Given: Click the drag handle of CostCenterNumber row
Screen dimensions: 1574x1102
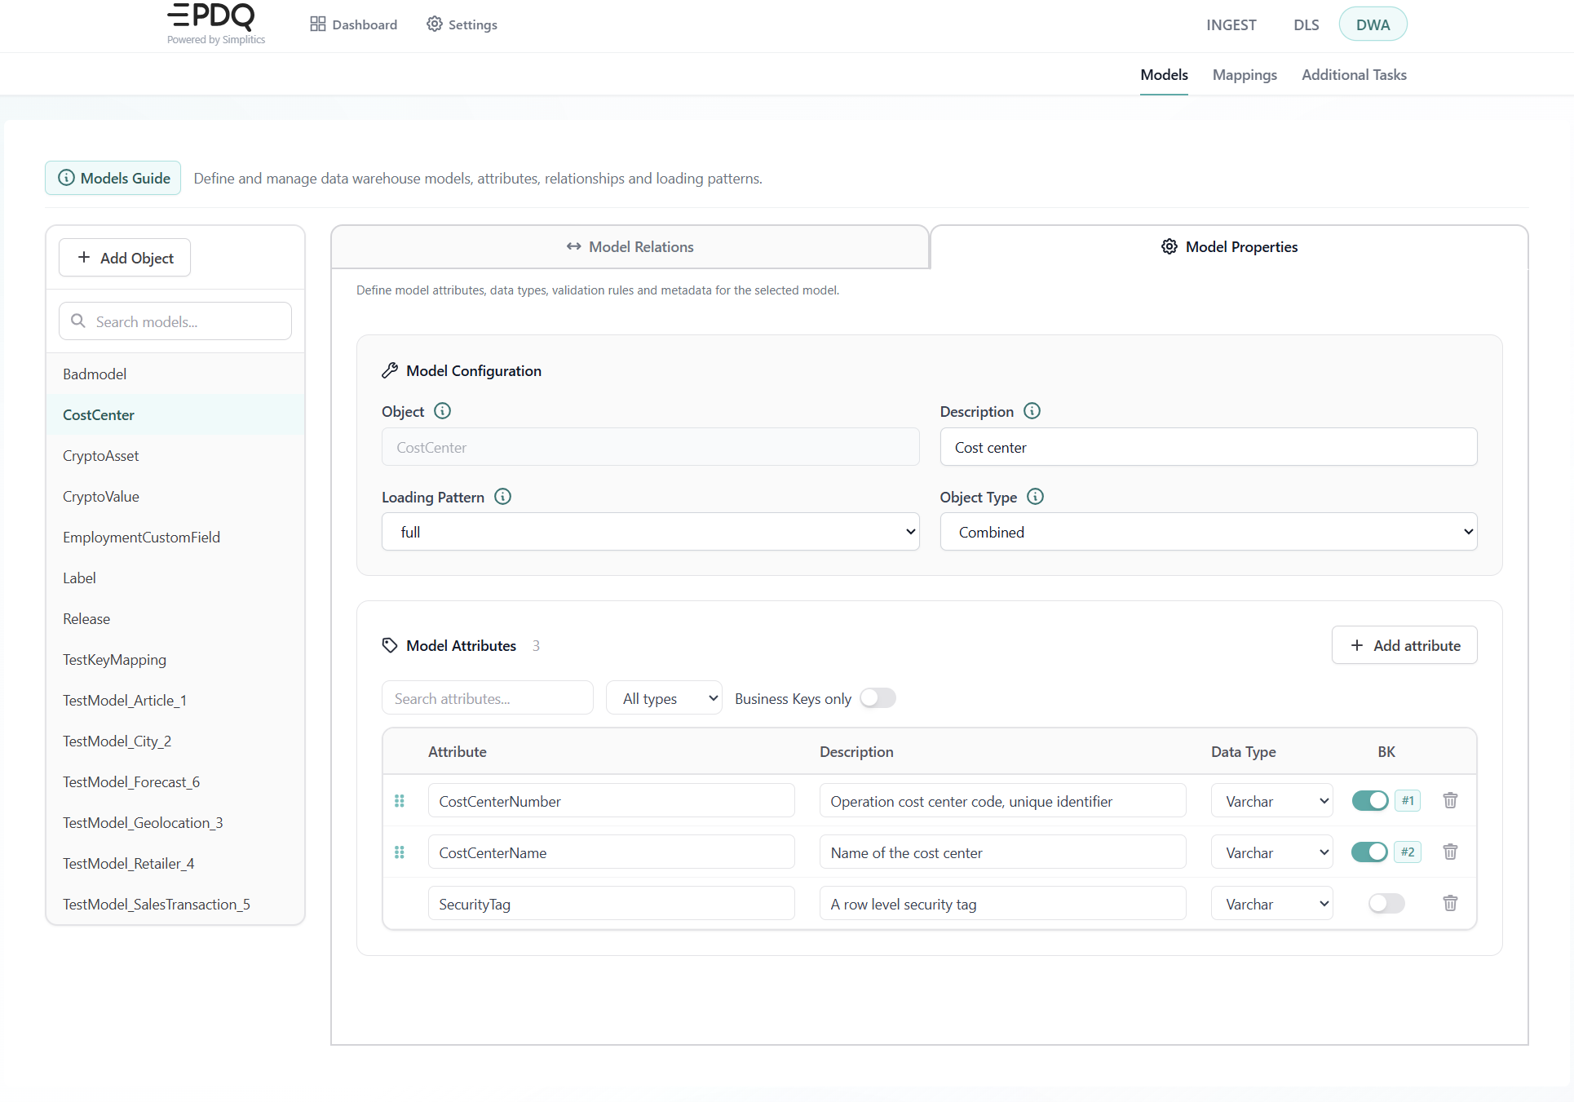Looking at the screenshot, I should (400, 801).
